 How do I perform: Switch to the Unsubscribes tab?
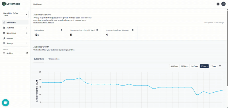[54, 59]
